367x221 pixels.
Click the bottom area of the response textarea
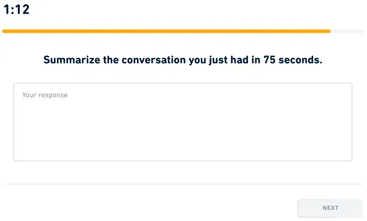pyautogui.click(x=183, y=152)
